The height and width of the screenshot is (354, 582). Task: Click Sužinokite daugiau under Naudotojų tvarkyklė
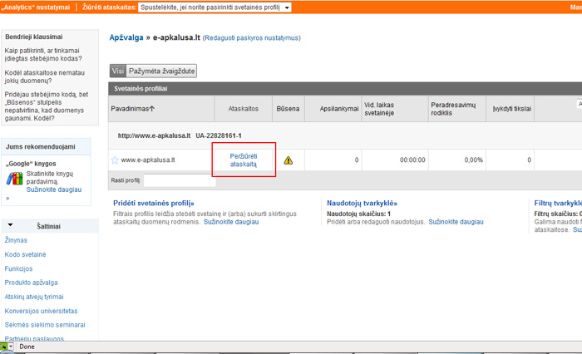tap(456, 222)
